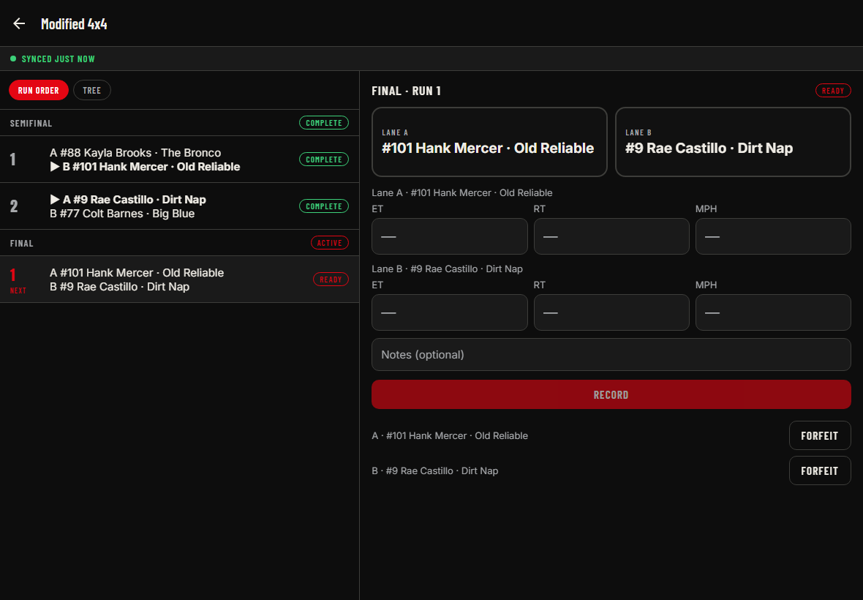
Task: Click the green sync status dot
Action: click(x=13, y=59)
